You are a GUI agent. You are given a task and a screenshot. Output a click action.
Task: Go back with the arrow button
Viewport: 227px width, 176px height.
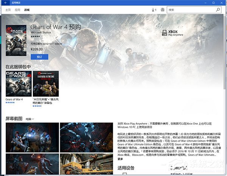point(5,3)
